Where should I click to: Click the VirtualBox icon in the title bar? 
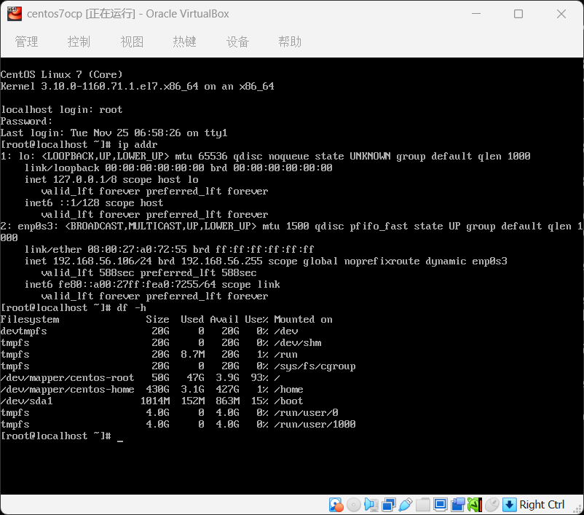pyautogui.click(x=13, y=14)
